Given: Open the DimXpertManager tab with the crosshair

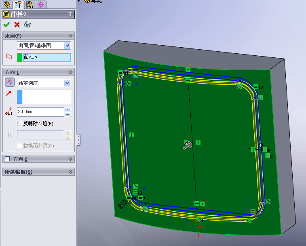Looking at the screenshot, I should pyautogui.click(x=41, y=4).
